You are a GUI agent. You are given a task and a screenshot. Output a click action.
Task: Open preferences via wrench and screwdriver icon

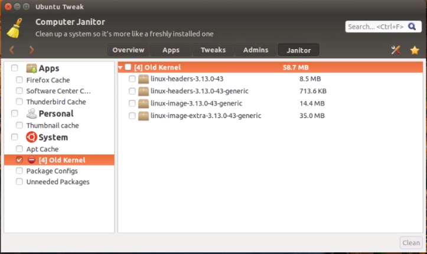click(396, 50)
